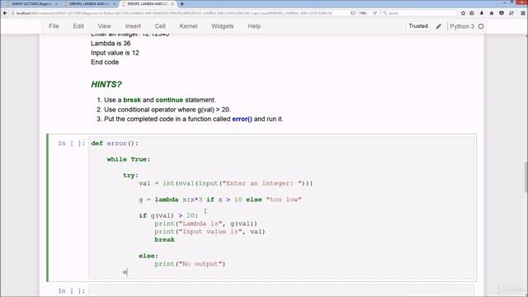Click the Python 3 kernel name
Image resolution: width=528 pixels, height=297 pixels.
tap(462, 26)
